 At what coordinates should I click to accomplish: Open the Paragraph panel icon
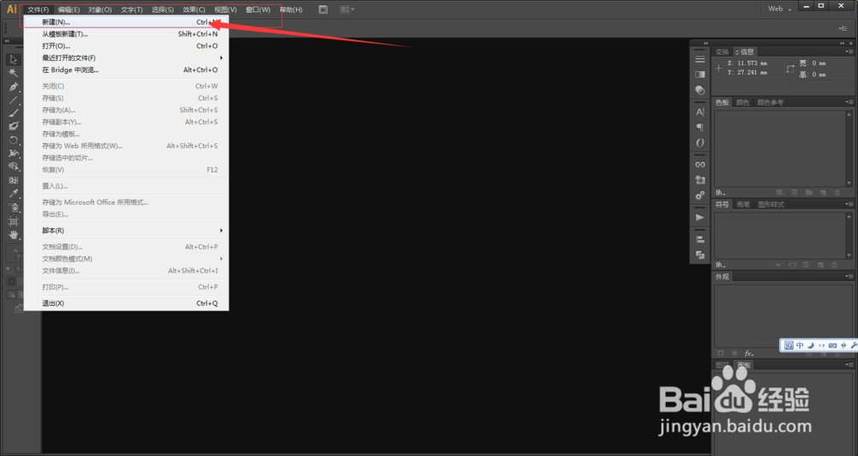coord(700,128)
